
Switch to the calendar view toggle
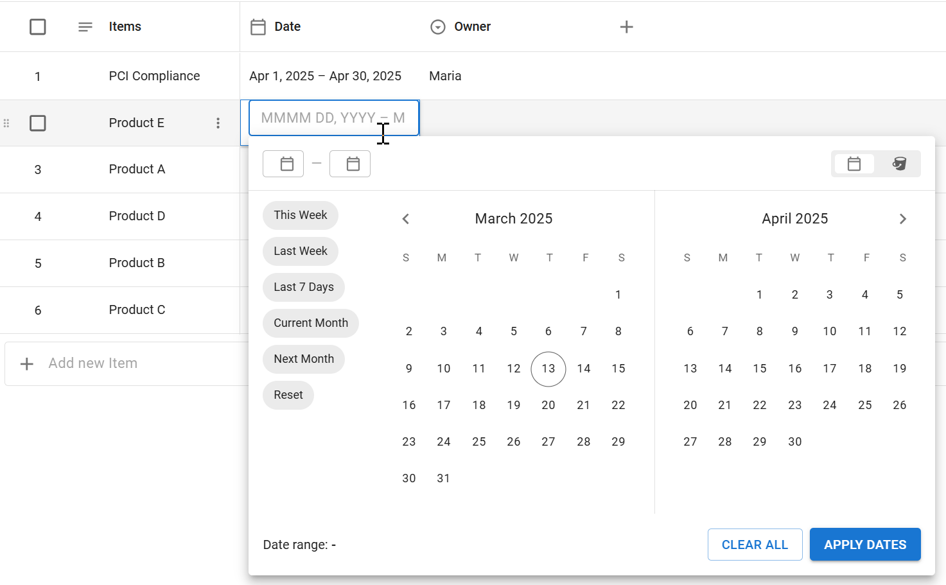[854, 164]
